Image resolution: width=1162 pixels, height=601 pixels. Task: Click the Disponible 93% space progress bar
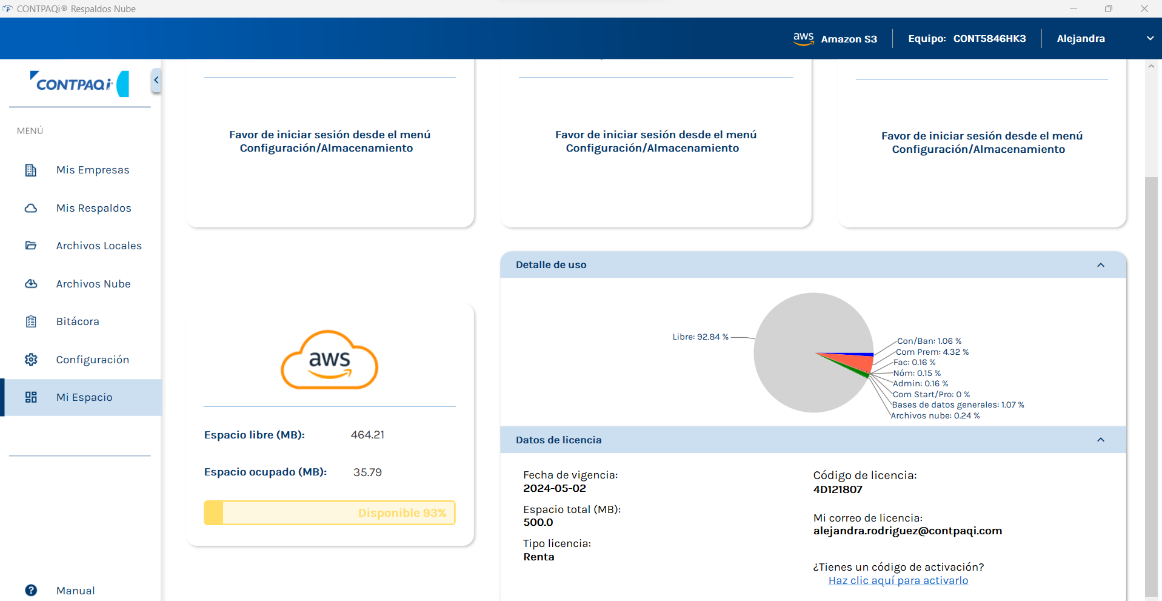(330, 512)
